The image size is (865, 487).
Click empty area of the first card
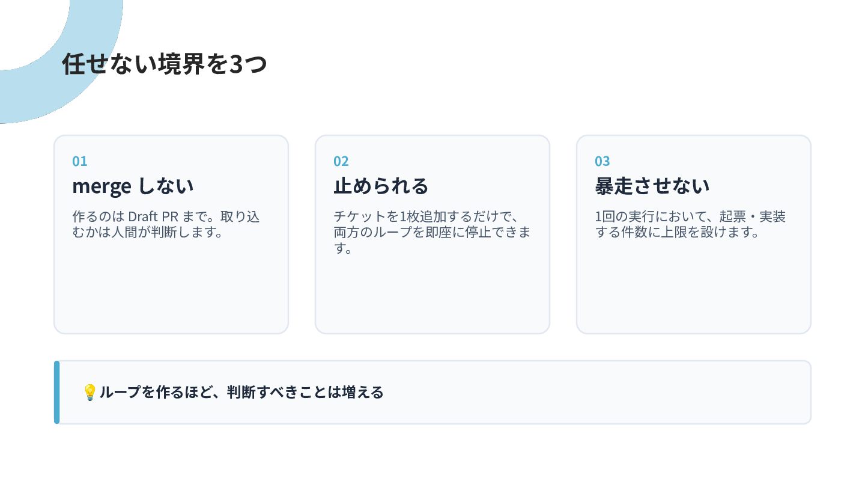coord(171,289)
